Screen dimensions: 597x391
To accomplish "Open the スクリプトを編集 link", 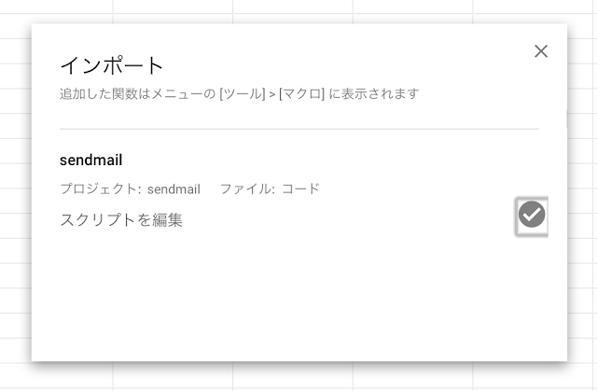I will (x=121, y=219).
